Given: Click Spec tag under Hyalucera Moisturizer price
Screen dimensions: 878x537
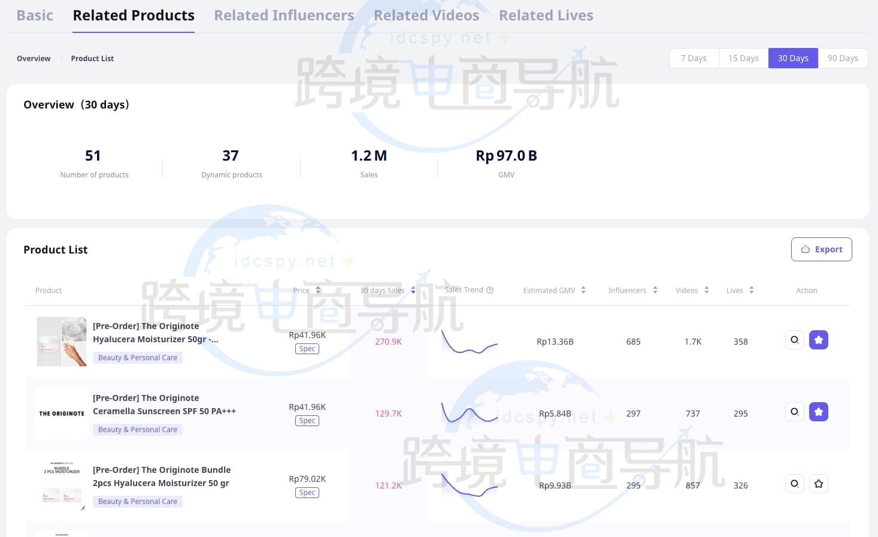Looking at the screenshot, I should pyautogui.click(x=307, y=349).
